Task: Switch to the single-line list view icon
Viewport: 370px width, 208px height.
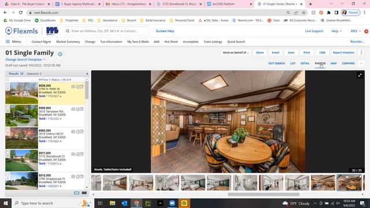Action: (x=77, y=193)
